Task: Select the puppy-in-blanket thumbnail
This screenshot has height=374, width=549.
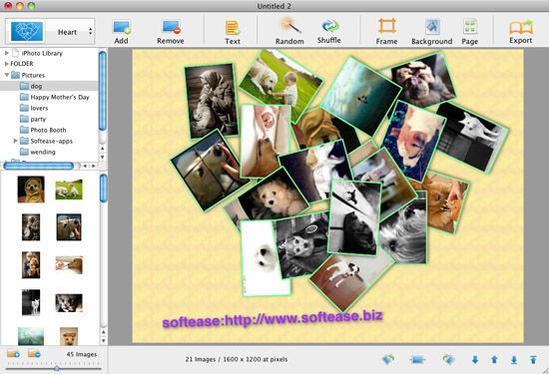Action: [x=31, y=189]
